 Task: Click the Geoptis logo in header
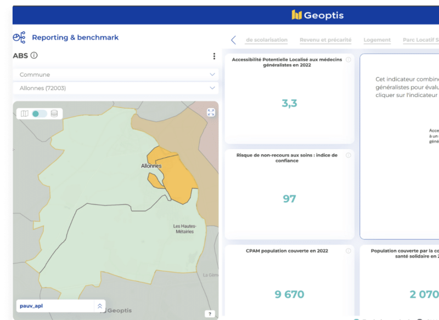318,15
